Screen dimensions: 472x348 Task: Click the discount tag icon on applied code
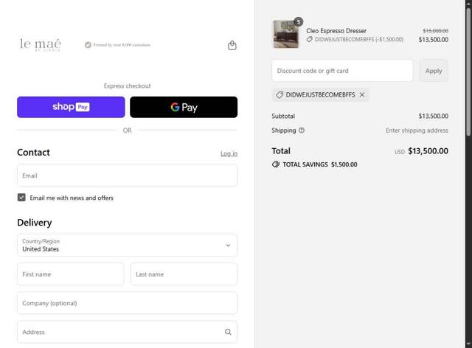(280, 95)
